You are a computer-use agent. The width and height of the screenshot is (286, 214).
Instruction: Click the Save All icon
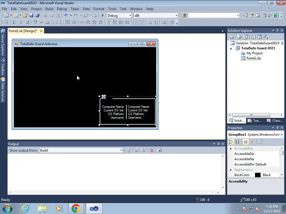pos(37,16)
